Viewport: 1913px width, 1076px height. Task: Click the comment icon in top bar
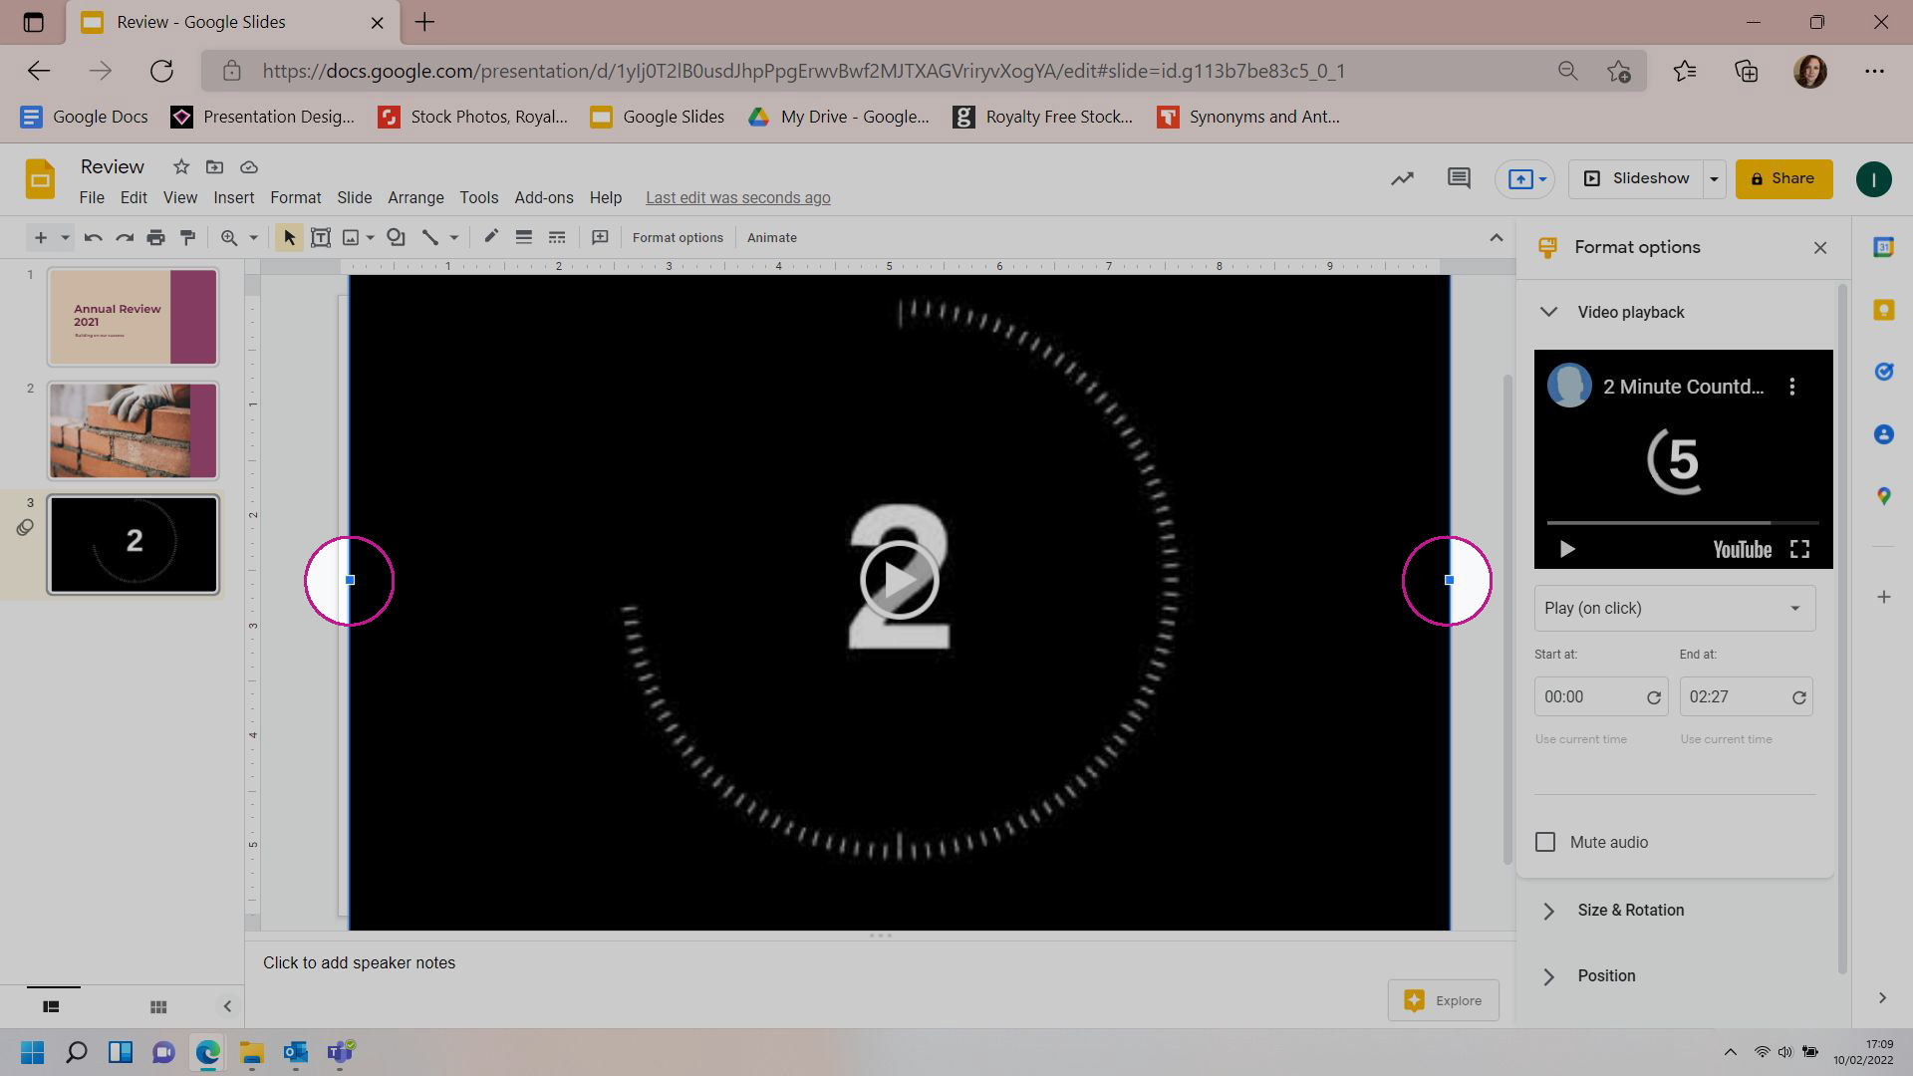click(1463, 178)
